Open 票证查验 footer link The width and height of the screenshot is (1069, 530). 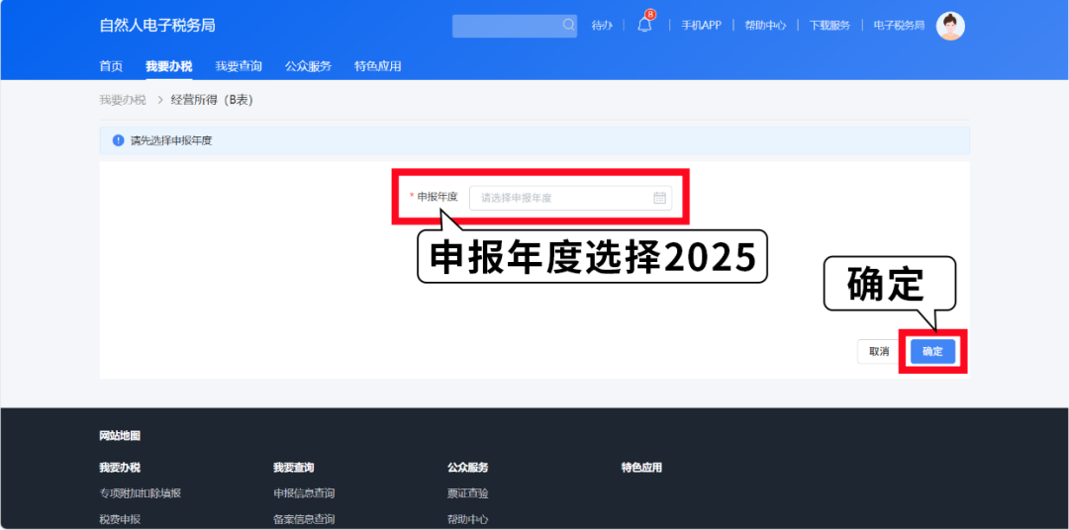point(467,493)
